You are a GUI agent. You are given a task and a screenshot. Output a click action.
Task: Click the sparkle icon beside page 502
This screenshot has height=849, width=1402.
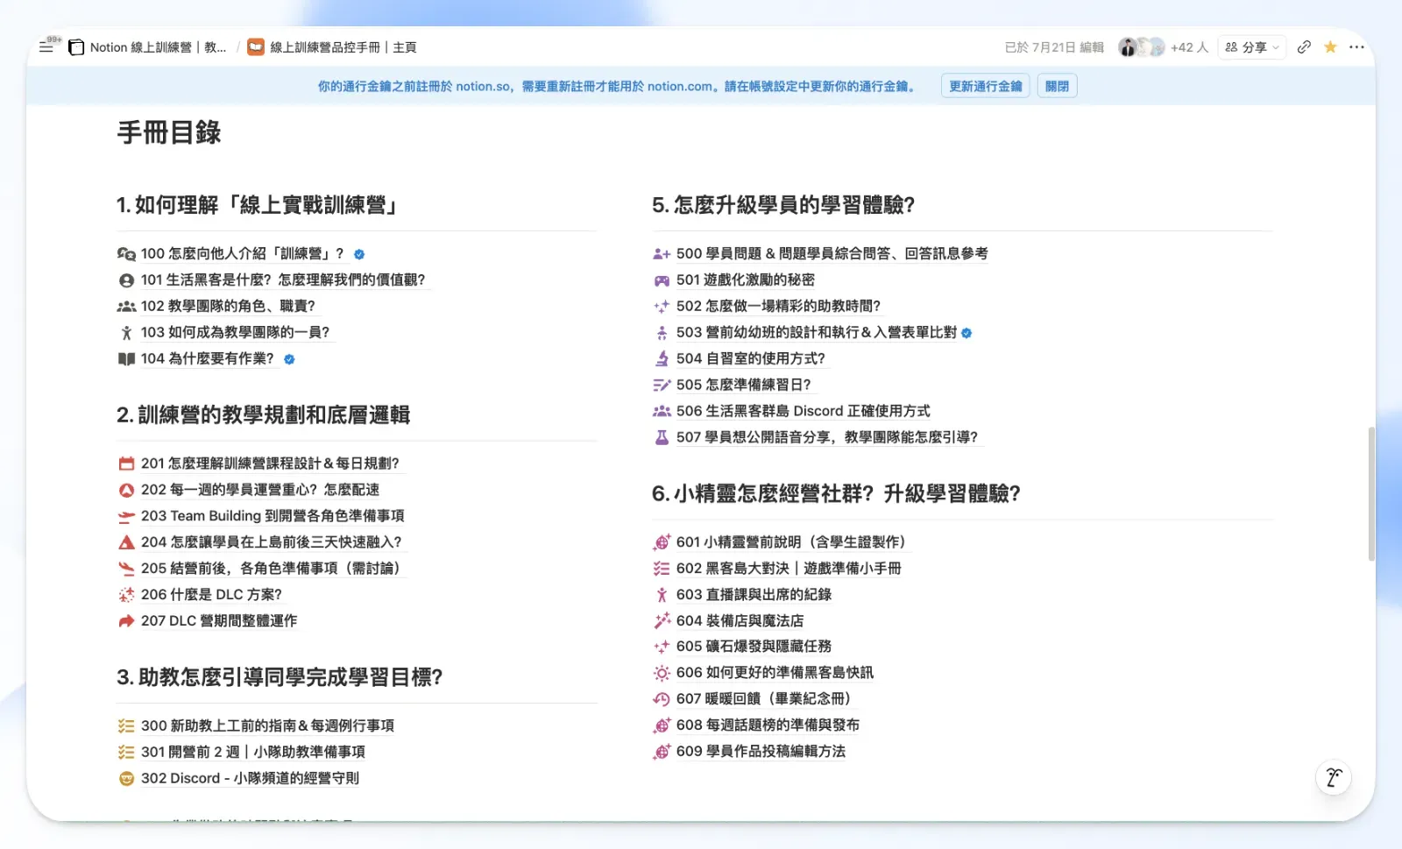point(662,307)
